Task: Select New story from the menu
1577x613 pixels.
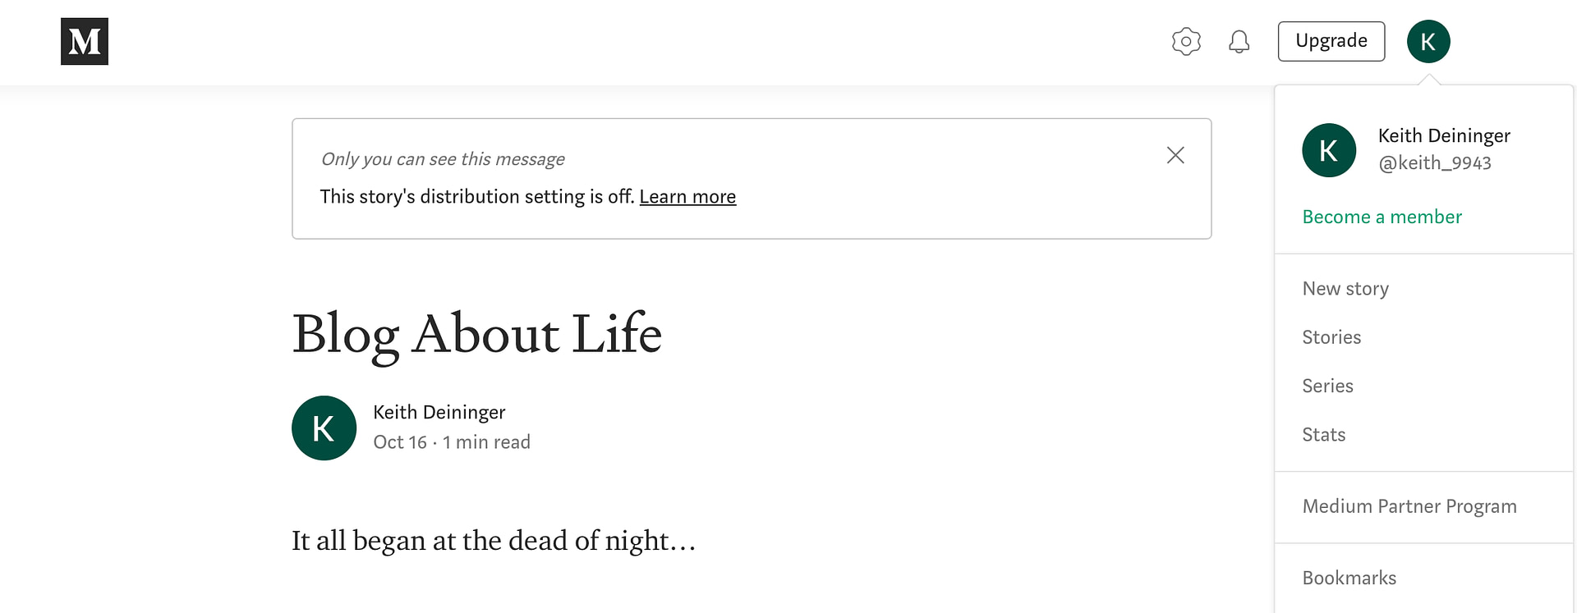Action: (1345, 289)
